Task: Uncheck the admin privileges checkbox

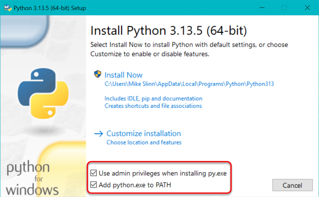Action: click(94, 173)
